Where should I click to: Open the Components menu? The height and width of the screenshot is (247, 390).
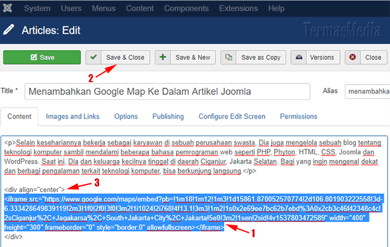(x=186, y=8)
